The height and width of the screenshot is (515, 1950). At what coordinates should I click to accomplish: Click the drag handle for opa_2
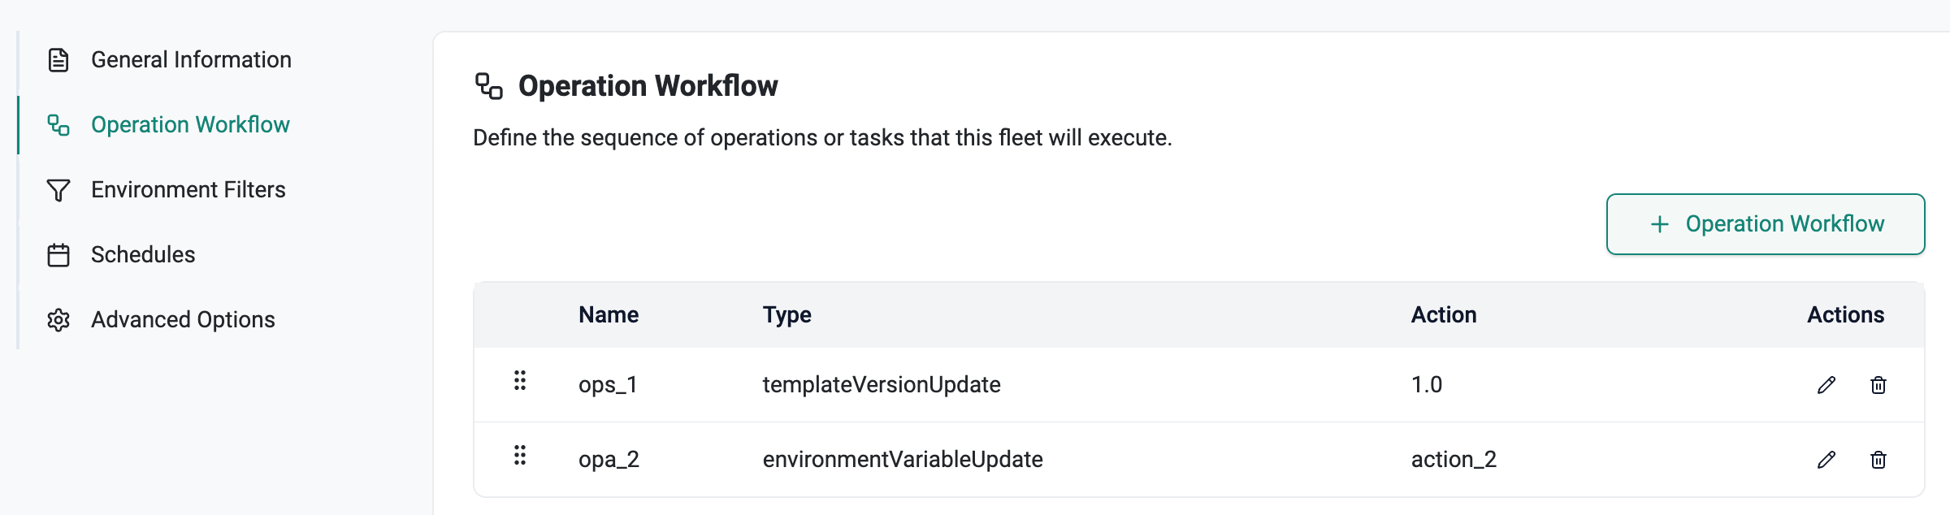tap(520, 456)
